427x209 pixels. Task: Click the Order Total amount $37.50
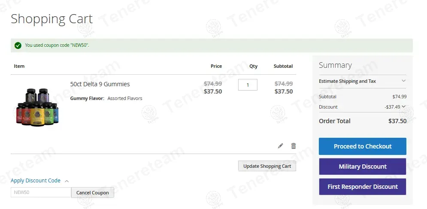click(x=397, y=121)
